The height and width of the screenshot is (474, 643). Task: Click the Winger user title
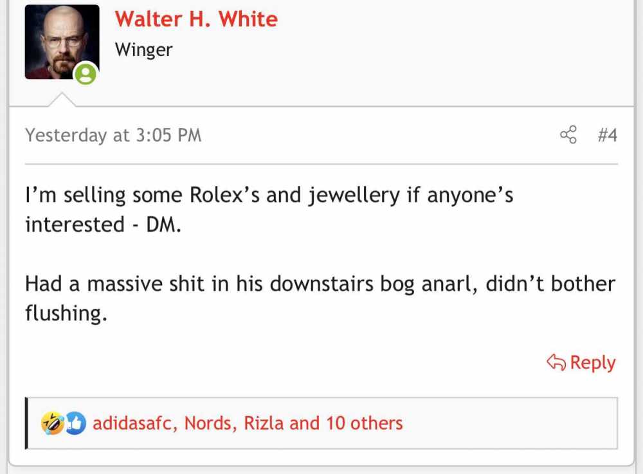click(143, 50)
